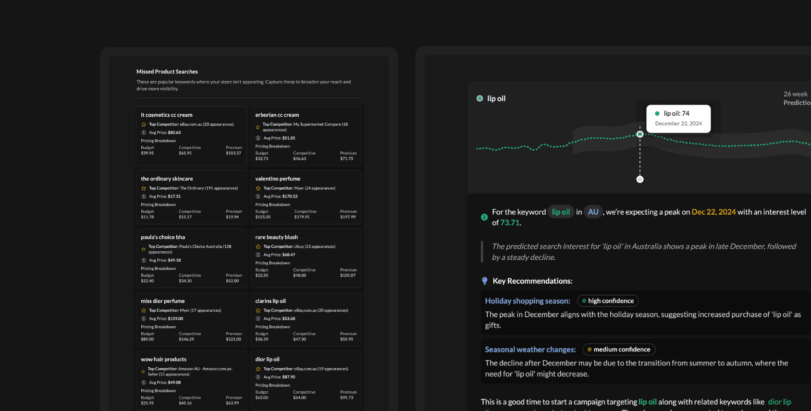Screen dimensions: 811x411
Task: Click the star icon in wow hair products card
Action: pos(143,372)
